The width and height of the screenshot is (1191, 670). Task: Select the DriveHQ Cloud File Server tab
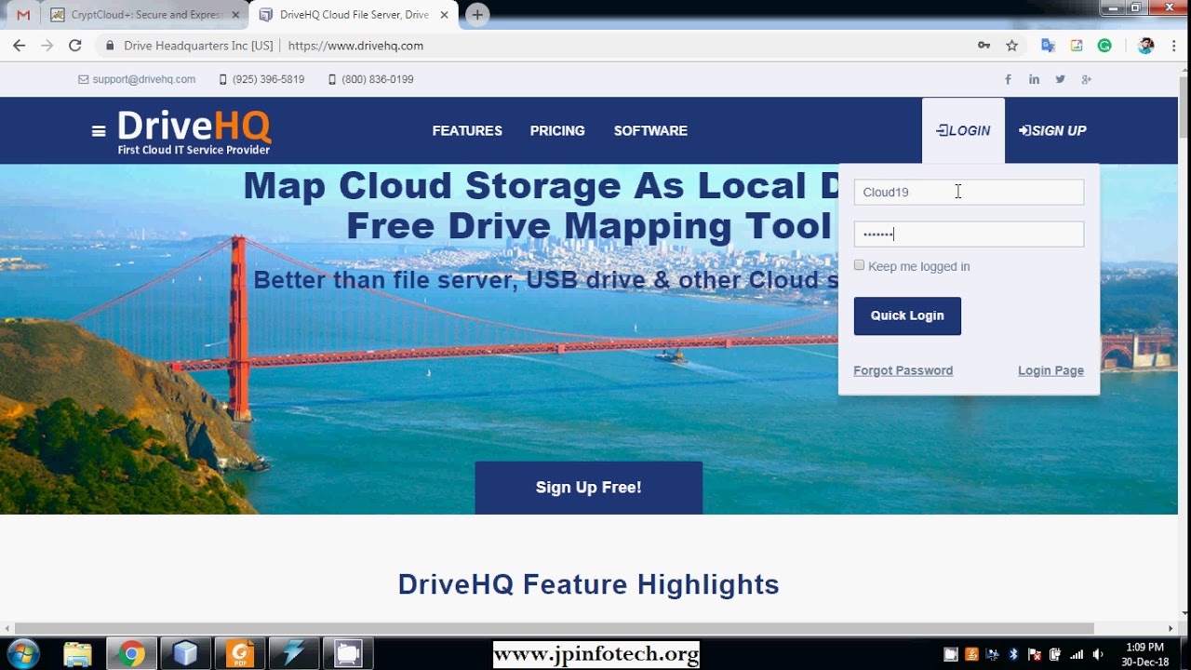pos(354,15)
